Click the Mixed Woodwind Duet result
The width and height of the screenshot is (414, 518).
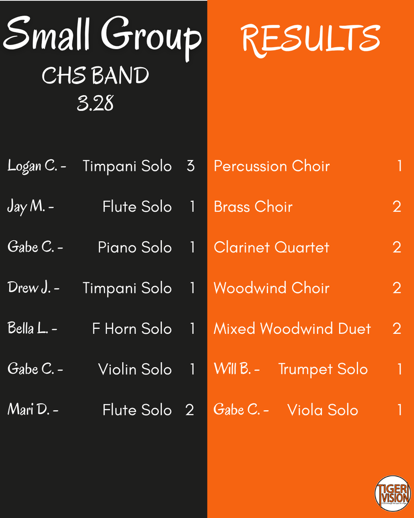(292, 329)
